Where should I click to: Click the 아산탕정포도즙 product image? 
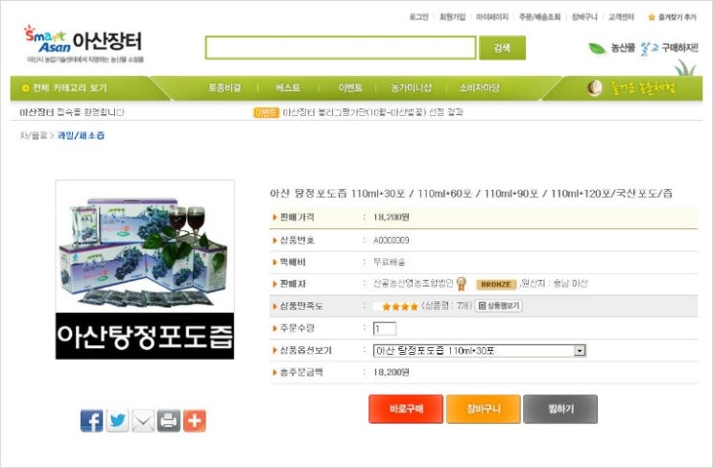pos(145,269)
